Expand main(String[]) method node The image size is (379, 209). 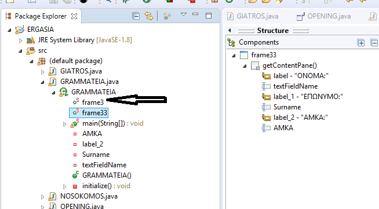tap(64, 124)
